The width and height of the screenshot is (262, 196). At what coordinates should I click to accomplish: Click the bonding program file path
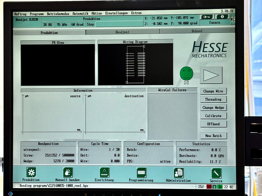pos(54,186)
